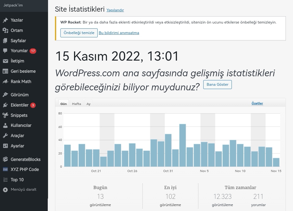293x211 pixels.
Task: Switch to the Hafta tab
Action: point(77,104)
